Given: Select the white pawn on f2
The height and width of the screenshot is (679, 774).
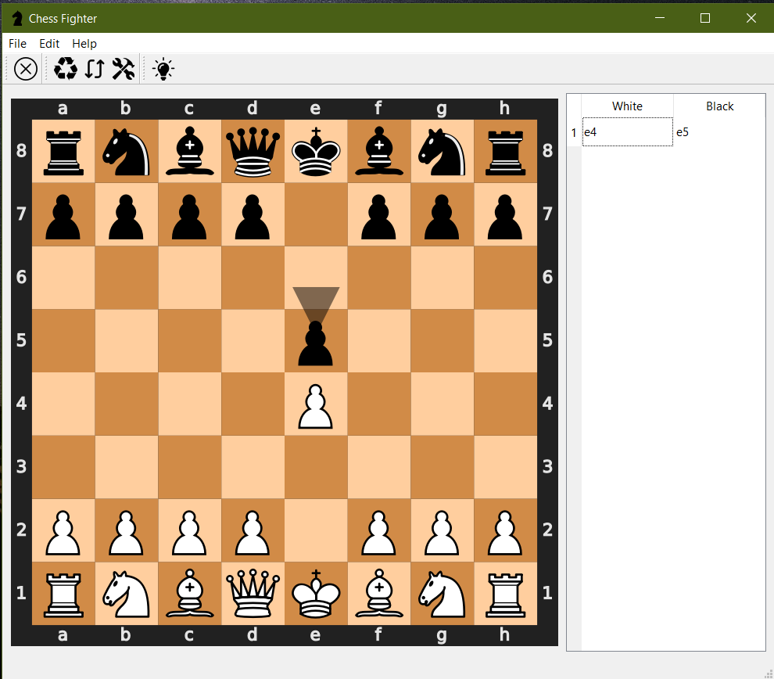Looking at the screenshot, I should pyautogui.click(x=379, y=533).
